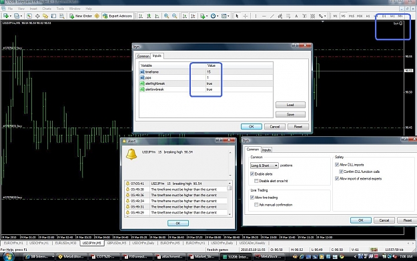
Task: Click the Save button
Action: pyautogui.click(x=290, y=115)
